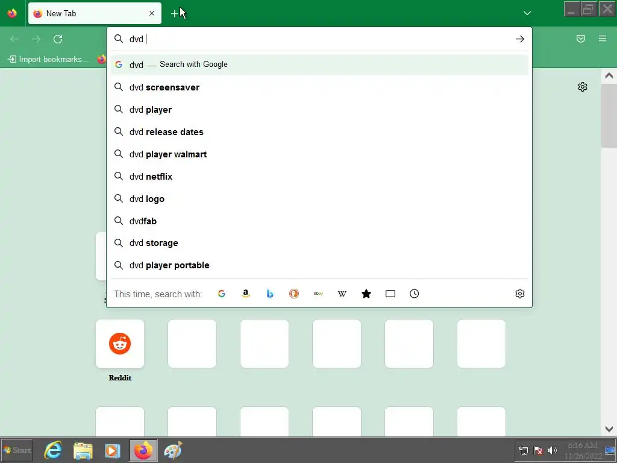Select the New Tab tab
617x463 pixels.
coord(95,13)
